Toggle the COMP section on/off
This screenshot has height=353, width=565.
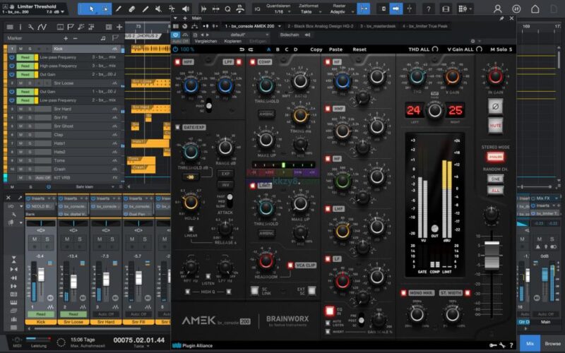click(x=253, y=62)
